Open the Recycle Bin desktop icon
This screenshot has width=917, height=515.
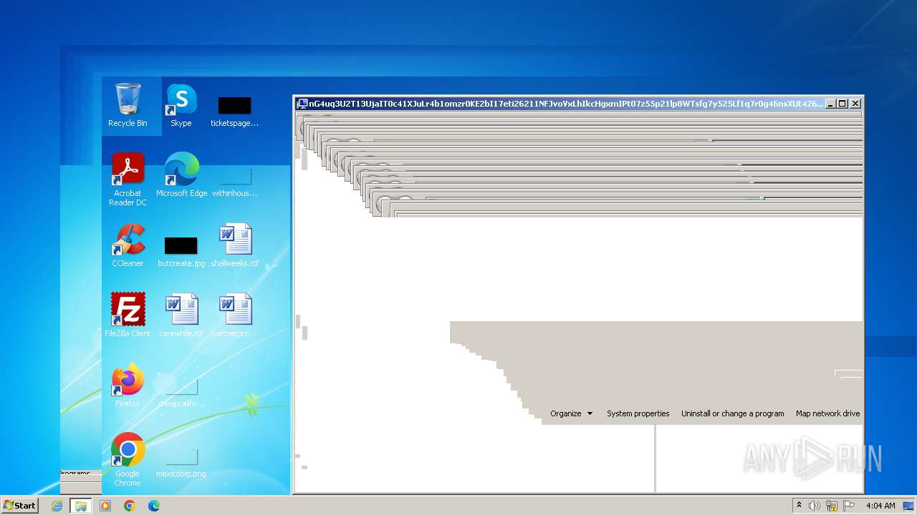(x=128, y=105)
